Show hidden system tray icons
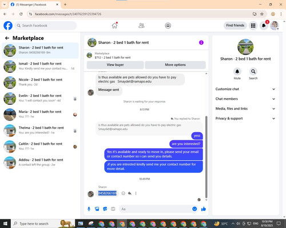This screenshot has width=286, height=228. (233, 223)
